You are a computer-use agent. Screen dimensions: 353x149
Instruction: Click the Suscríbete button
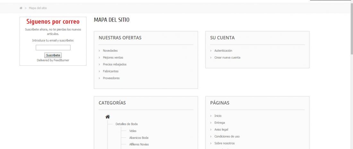(53, 55)
